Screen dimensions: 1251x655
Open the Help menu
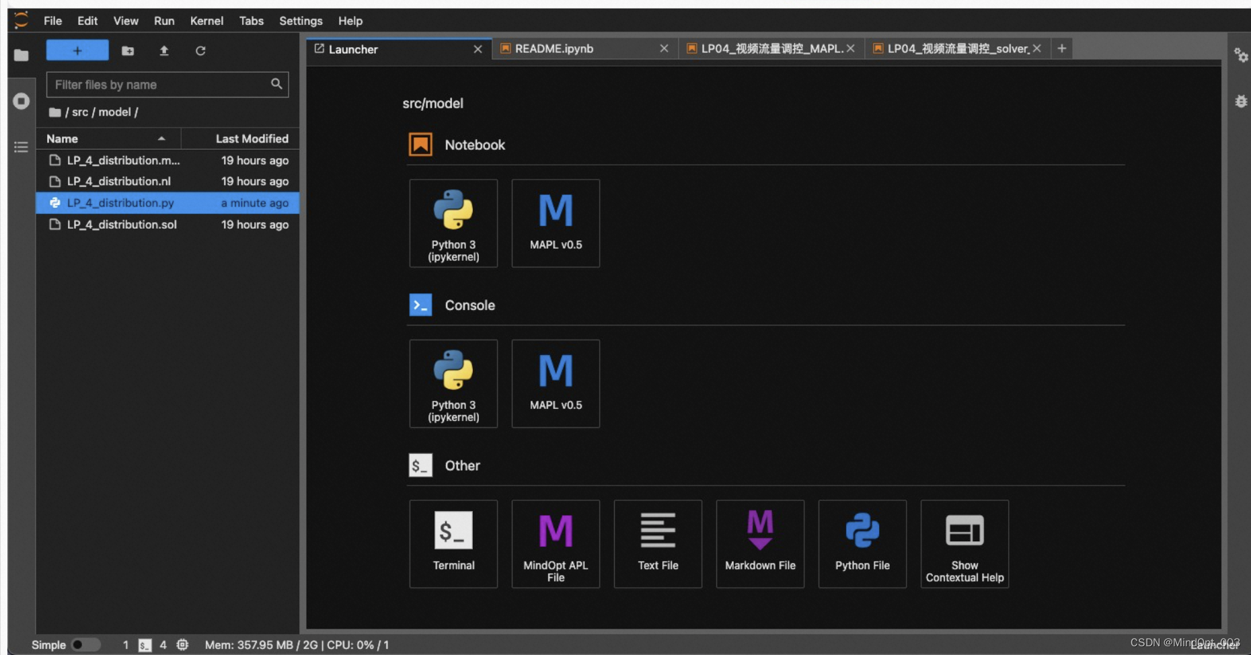(x=350, y=21)
